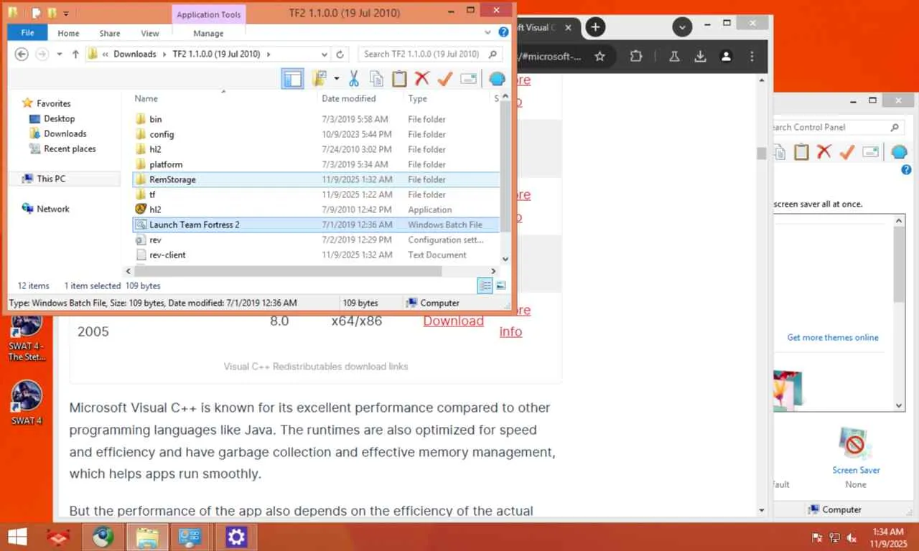
Task: Go back in the TF2 Explorer window
Action: pyautogui.click(x=22, y=54)
